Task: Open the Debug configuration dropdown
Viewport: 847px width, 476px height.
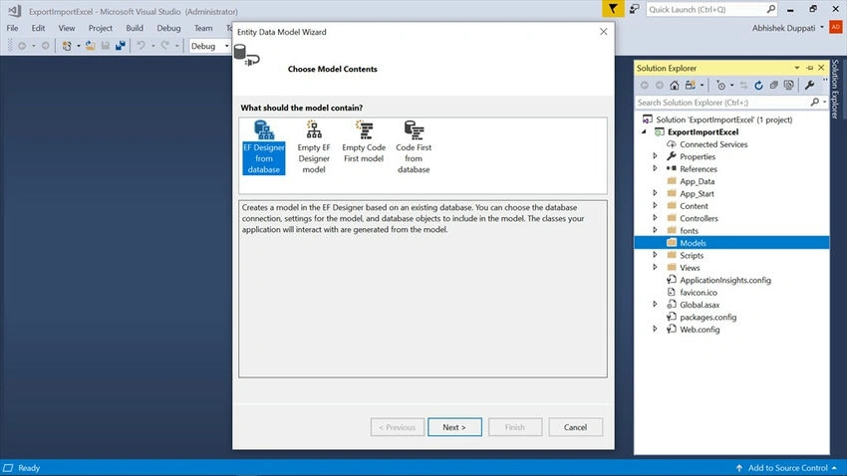Action: tap(209, 46)
